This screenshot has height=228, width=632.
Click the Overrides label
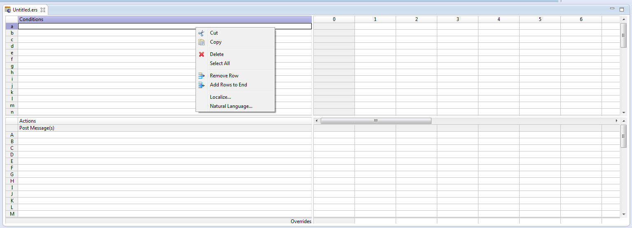click(301, 221)
